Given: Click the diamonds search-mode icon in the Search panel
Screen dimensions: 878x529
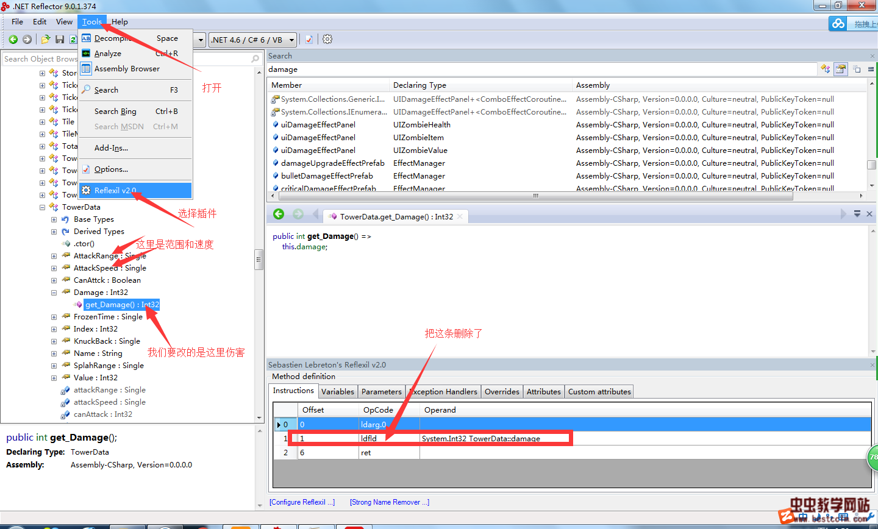Looking at the screenshot, I should point(826,69).
